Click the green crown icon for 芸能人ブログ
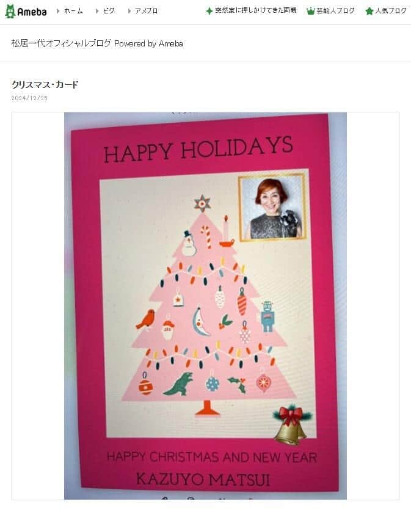 pyautogui.click(x=310, y=11)
